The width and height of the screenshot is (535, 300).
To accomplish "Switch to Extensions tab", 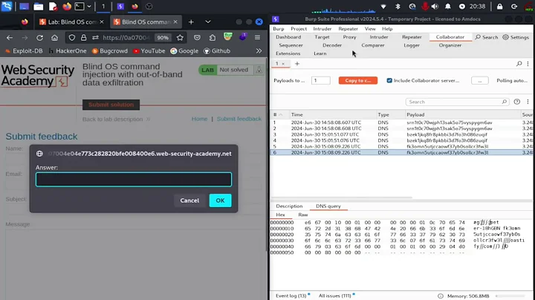I will (x=288, y=53).
